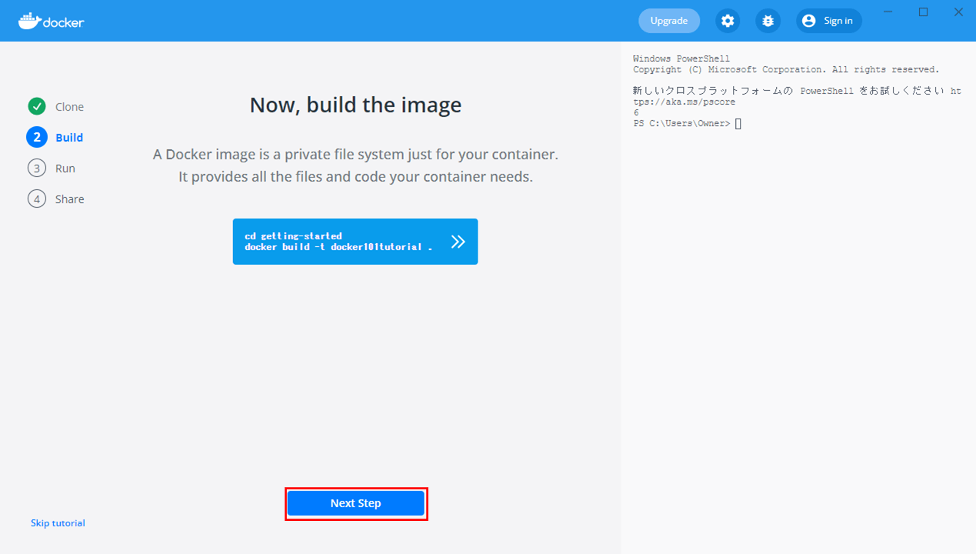
Task: Click the Next Step button
Action: 355,503
